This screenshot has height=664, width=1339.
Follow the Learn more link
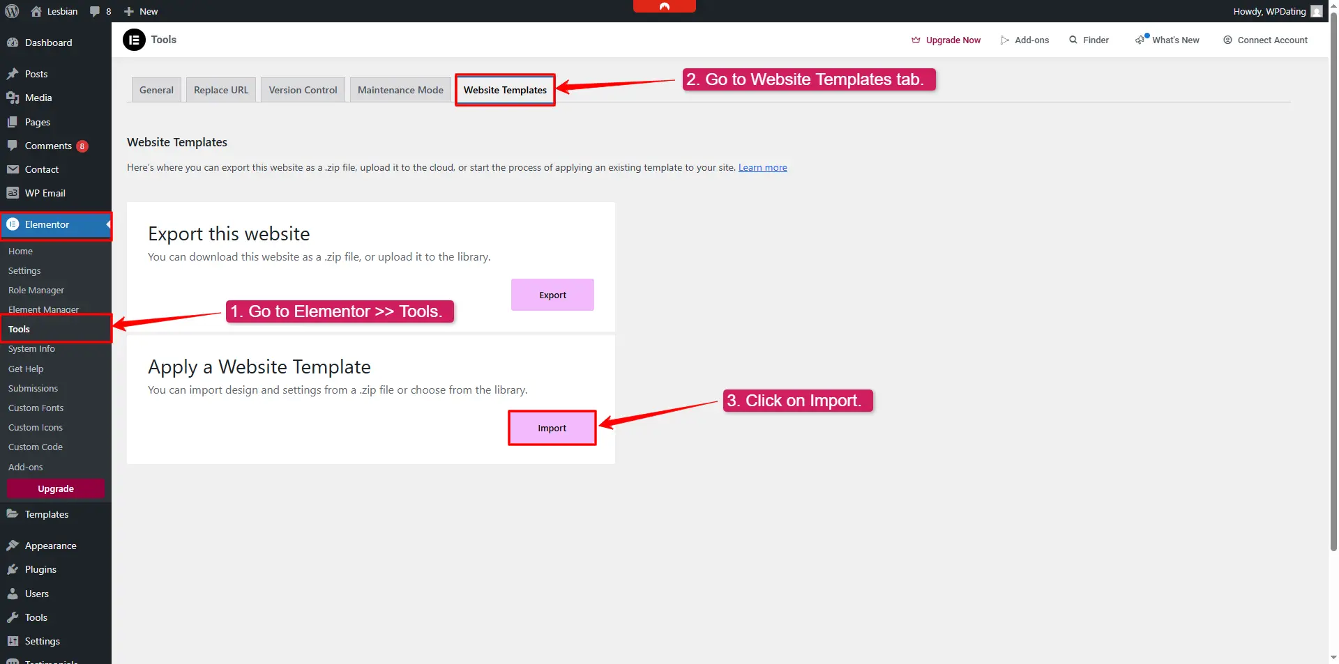[x=762, y=167]
